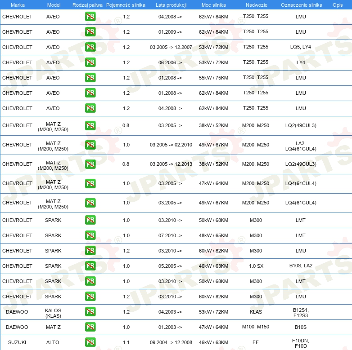
Task: Click fuel icon in Spark 07.2010 row
Action: 90,235
